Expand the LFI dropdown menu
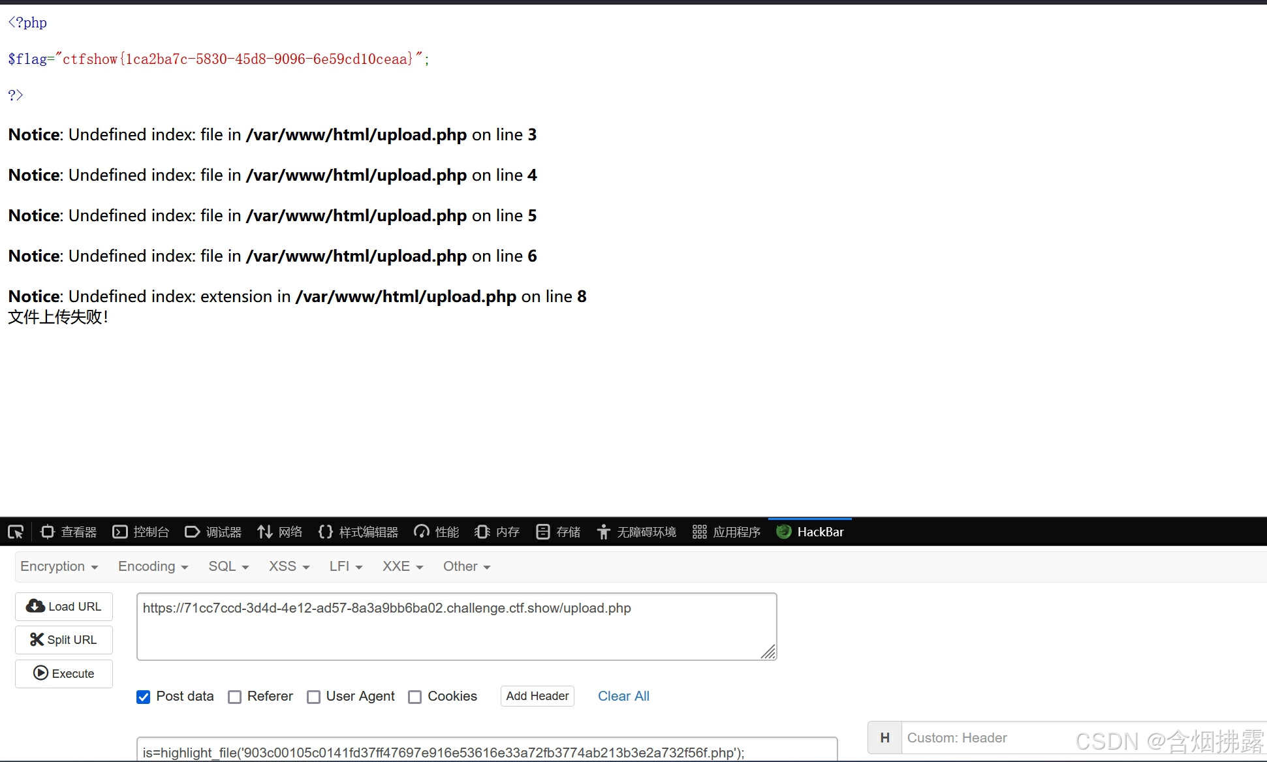Image resolution: width=1267 pixels, height=762 pixels. point(345,566)
